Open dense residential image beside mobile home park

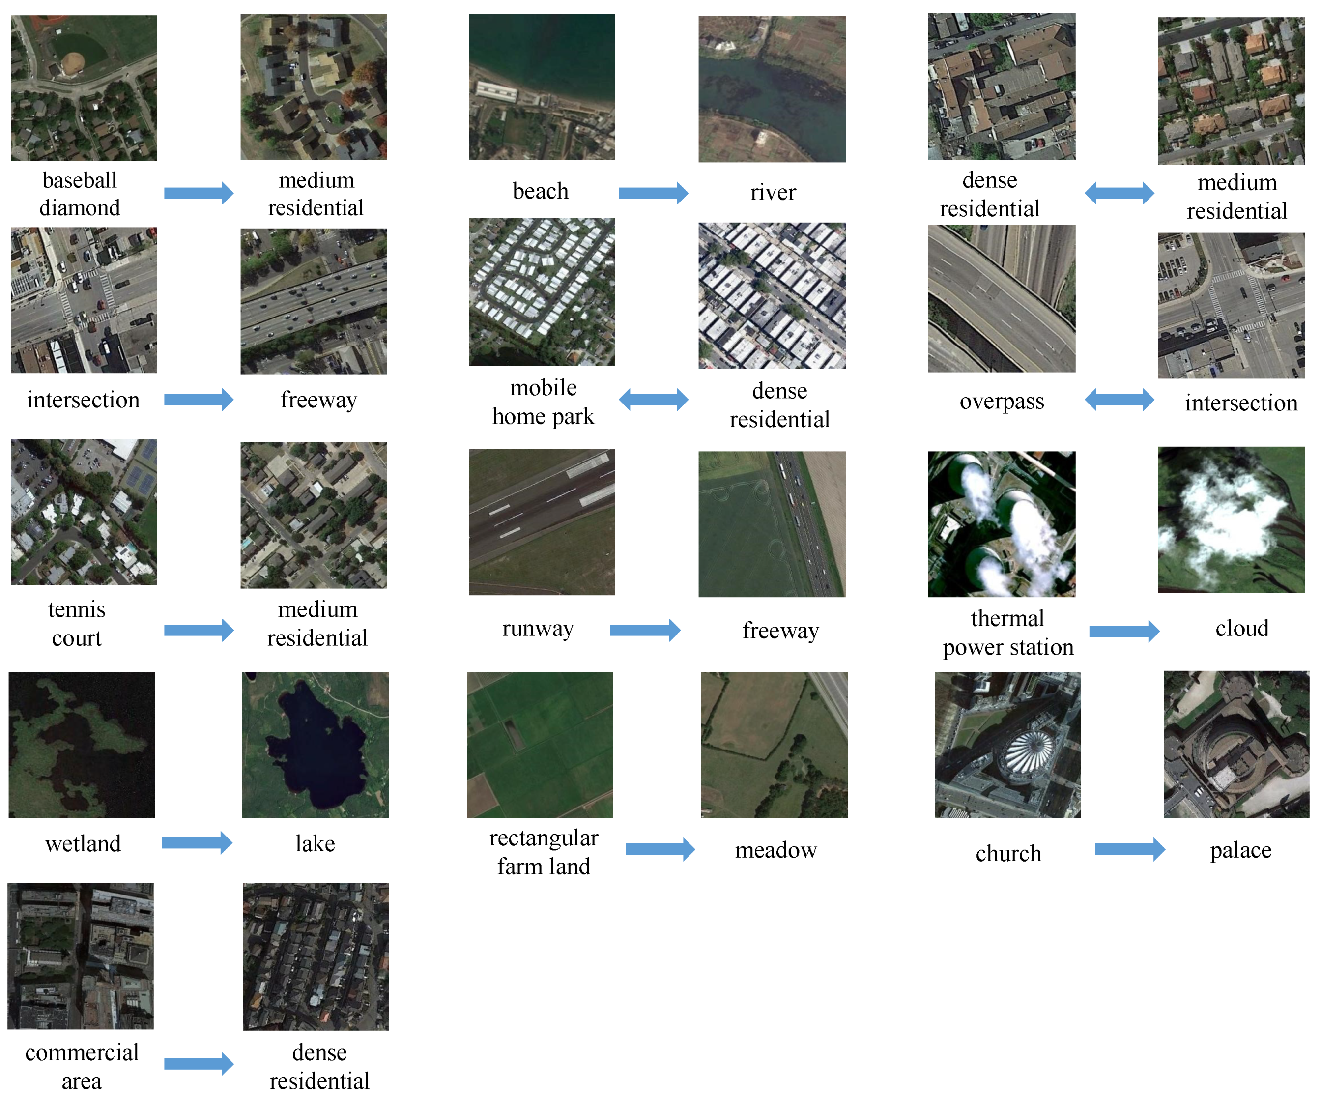(x=772, y=296)
